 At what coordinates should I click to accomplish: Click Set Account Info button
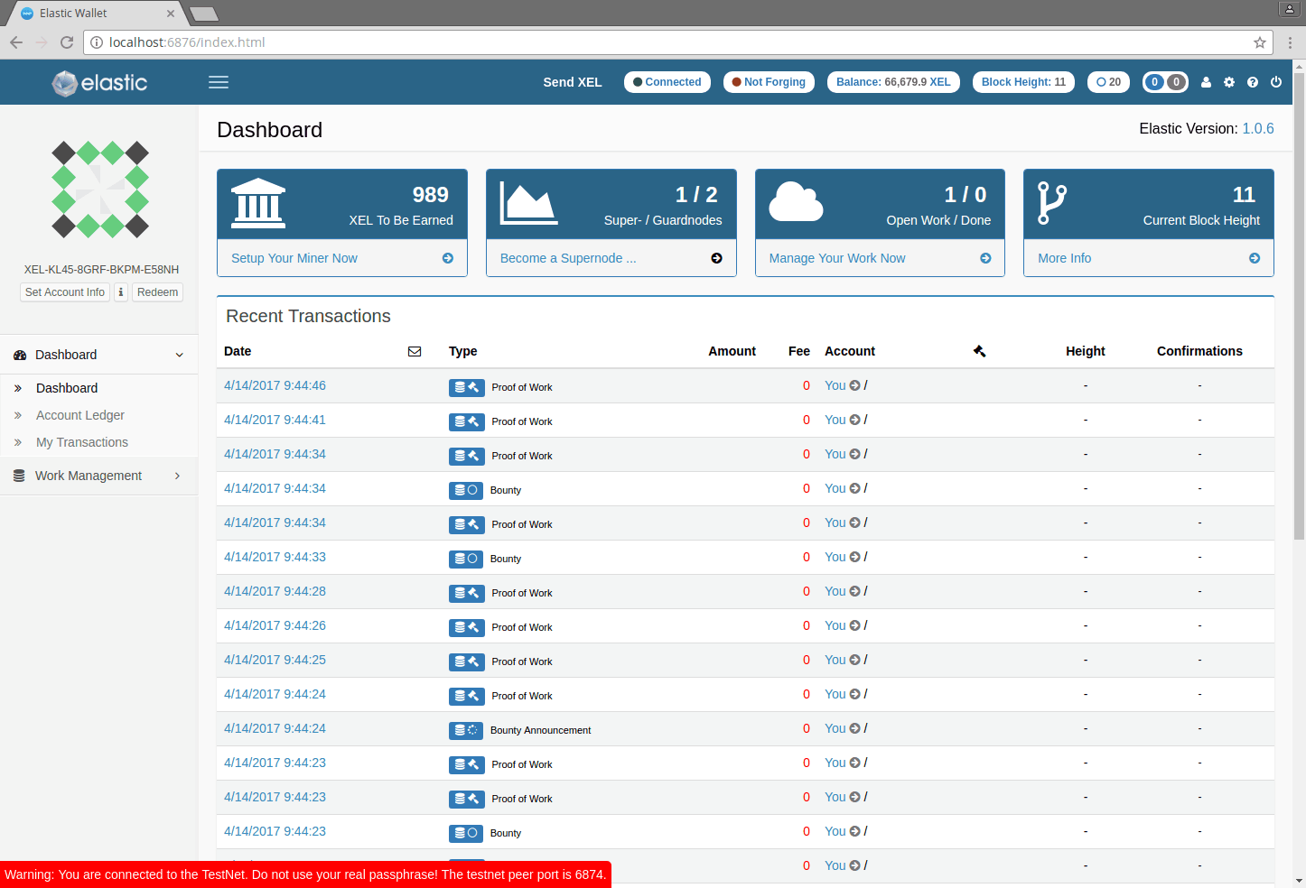pyautogui.click(x=65, y=292)
